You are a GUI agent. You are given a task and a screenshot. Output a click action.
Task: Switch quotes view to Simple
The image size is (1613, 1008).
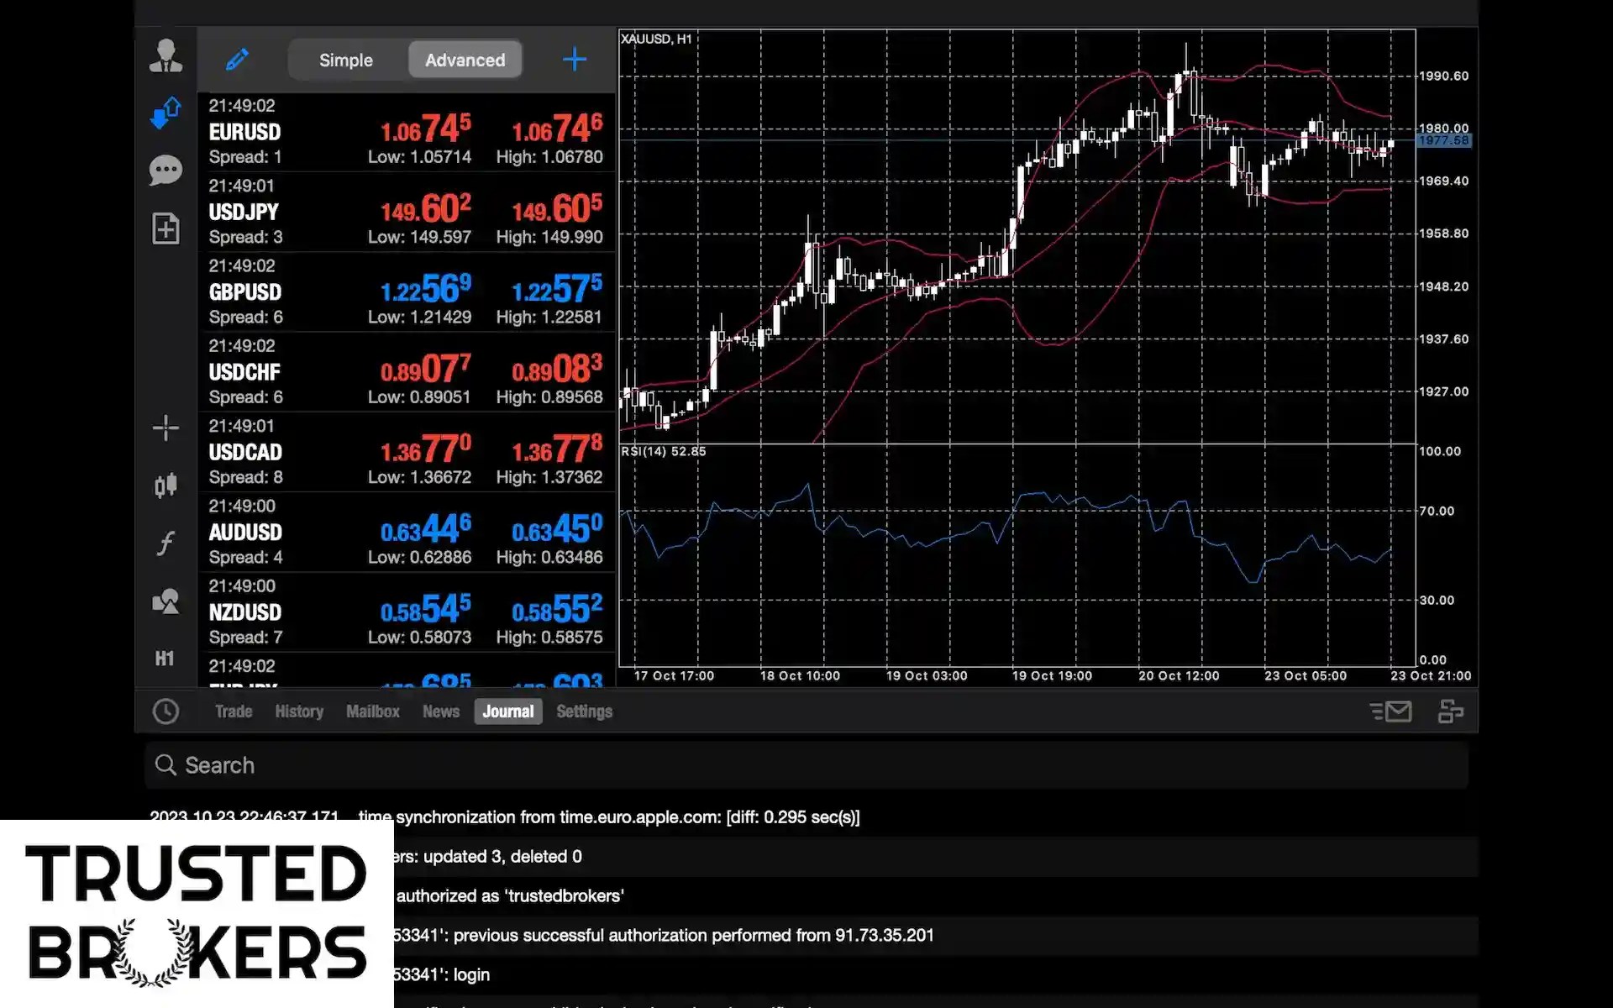point(346,60)
